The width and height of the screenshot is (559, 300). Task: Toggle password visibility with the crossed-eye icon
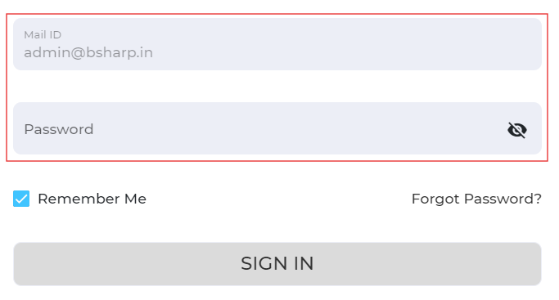point(517,130)
